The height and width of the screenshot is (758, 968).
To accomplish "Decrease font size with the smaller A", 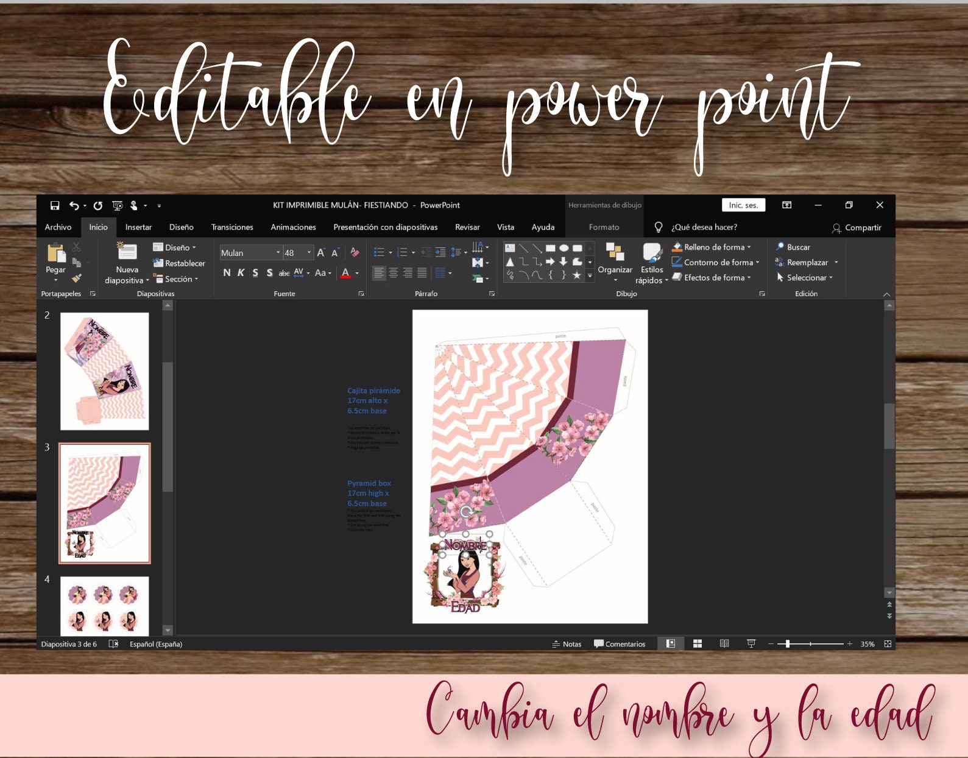I will 335,252.
